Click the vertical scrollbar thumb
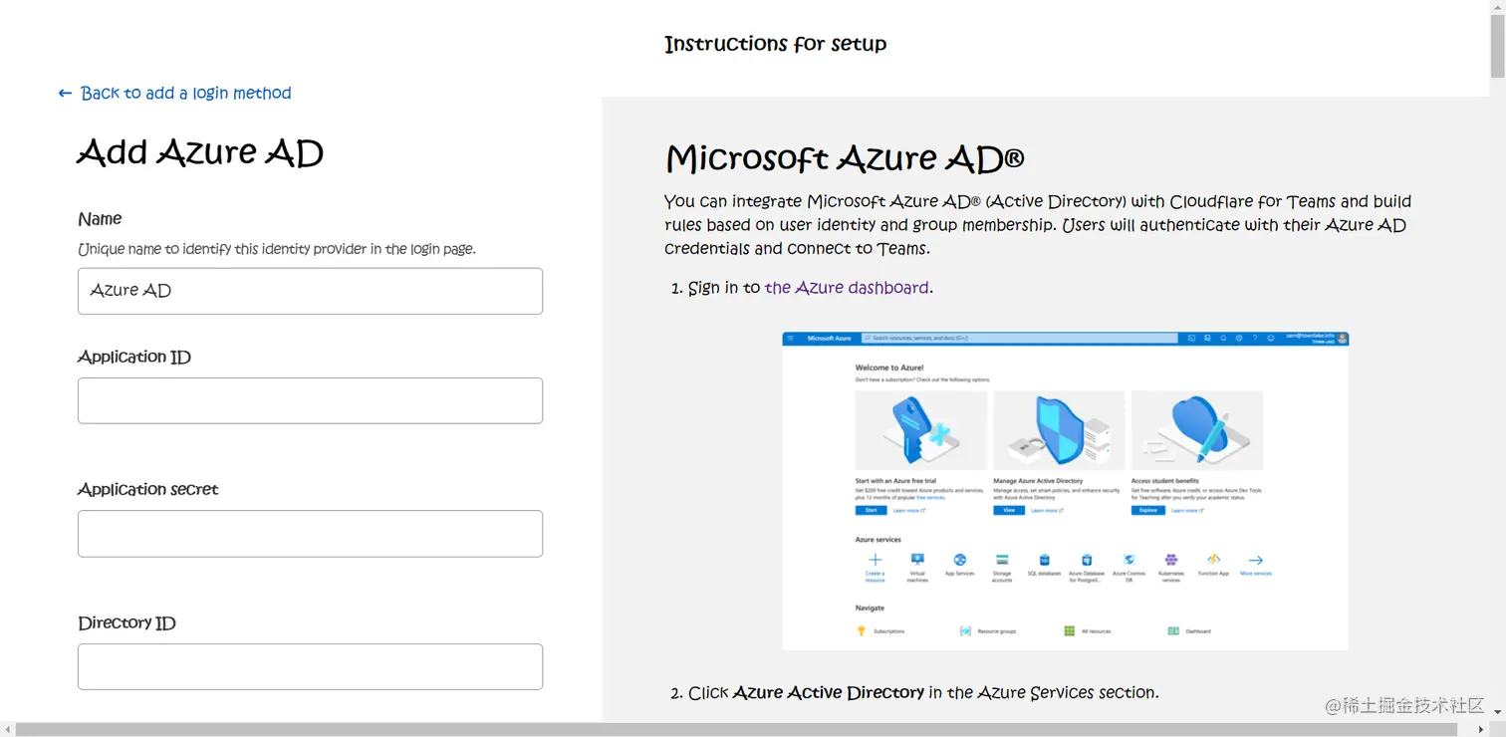The image size is (1506, 737). (1497, 46)
